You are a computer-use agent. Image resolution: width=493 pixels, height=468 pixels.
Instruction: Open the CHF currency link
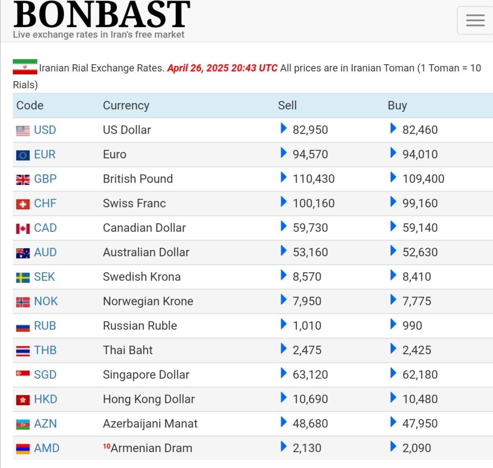click(x=45, y=203)
